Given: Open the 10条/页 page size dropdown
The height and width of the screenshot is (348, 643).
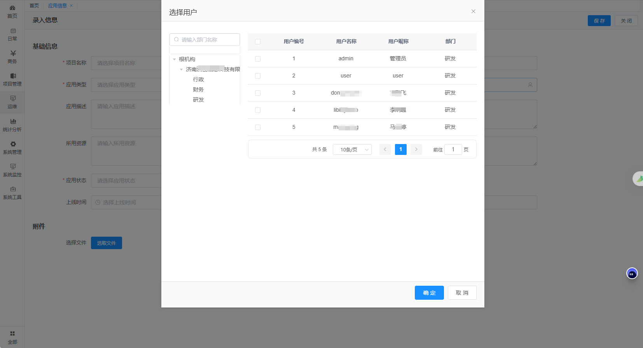Looking at the screenshot, I should (352, 149).
